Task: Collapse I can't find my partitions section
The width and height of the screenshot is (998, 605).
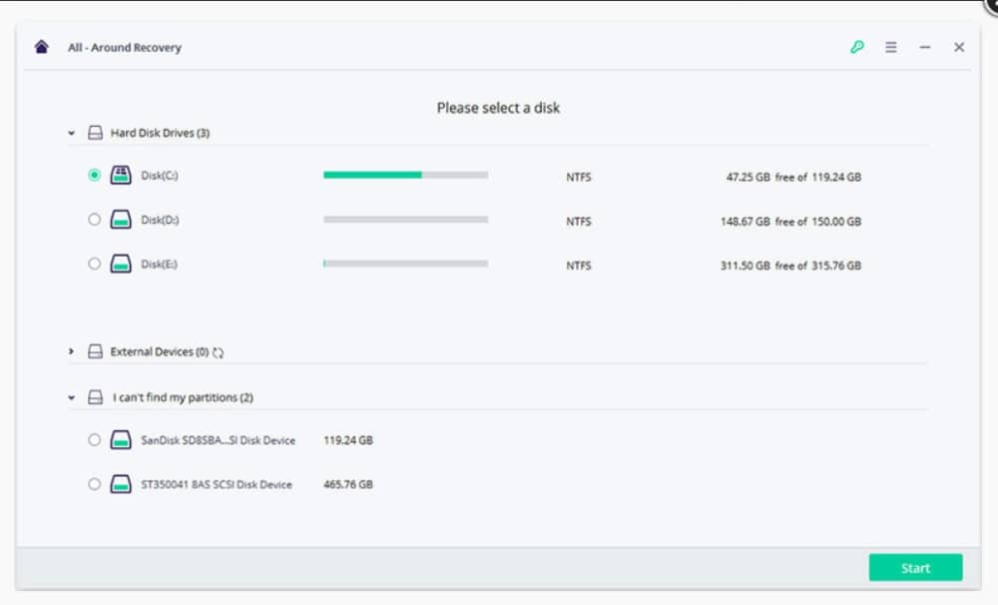Action: point(72,397)
